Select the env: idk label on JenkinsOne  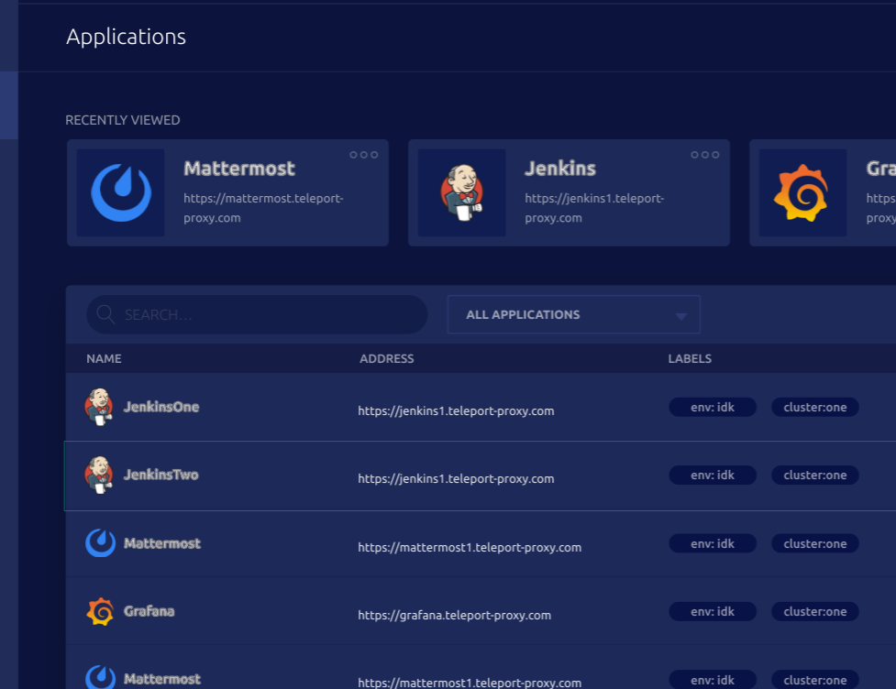[x=713, y=407]
